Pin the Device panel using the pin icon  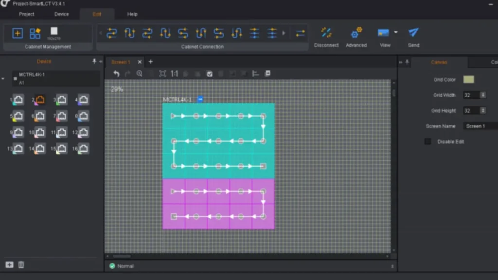(x=94, y=62)
